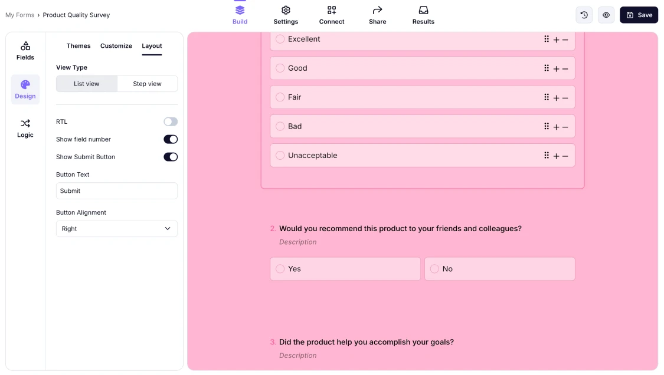View the Results inbox
The image size is (664, 375).
(x=423, y=15)
